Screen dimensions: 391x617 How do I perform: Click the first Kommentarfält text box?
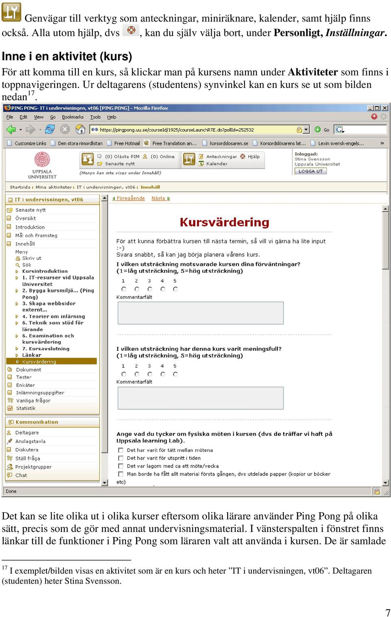[x=200, y=313]
